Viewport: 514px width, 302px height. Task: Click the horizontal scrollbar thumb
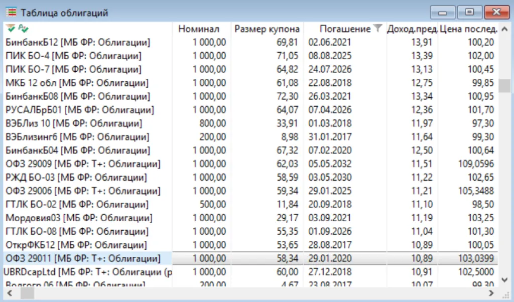click(x=27, y=292)
